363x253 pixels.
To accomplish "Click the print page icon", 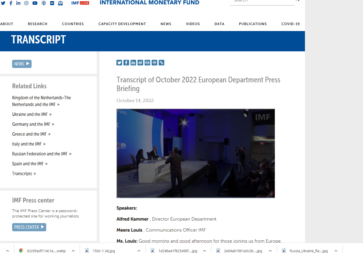I will (154, 63).
